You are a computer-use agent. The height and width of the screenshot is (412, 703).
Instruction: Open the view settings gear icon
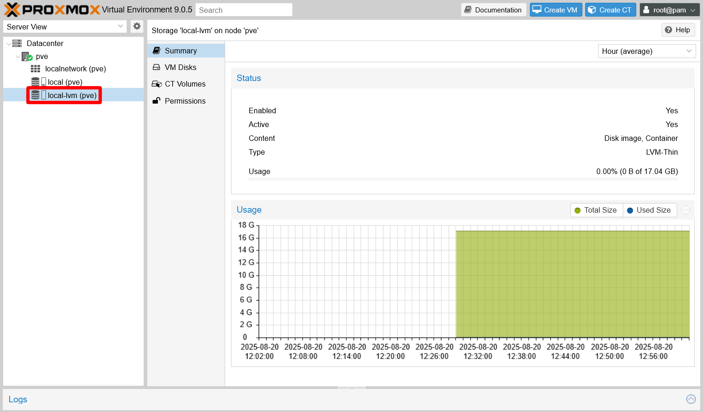(137, 26)
